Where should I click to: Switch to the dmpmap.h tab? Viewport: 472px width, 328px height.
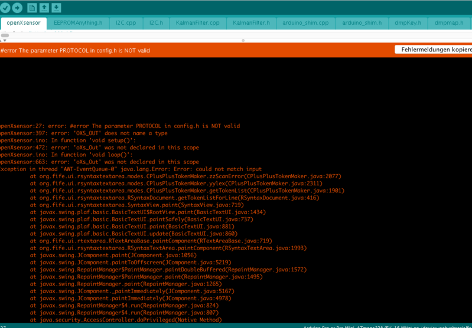pos(449,23)
